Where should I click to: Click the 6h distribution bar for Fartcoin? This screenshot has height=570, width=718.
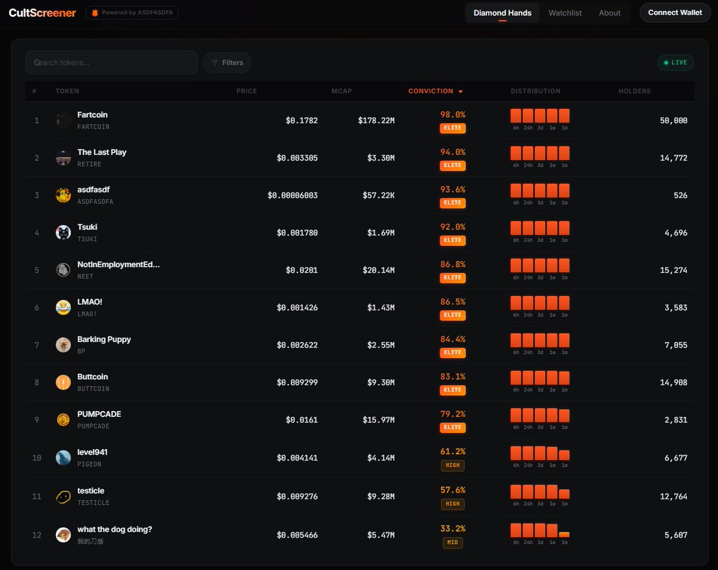[516, 115]
